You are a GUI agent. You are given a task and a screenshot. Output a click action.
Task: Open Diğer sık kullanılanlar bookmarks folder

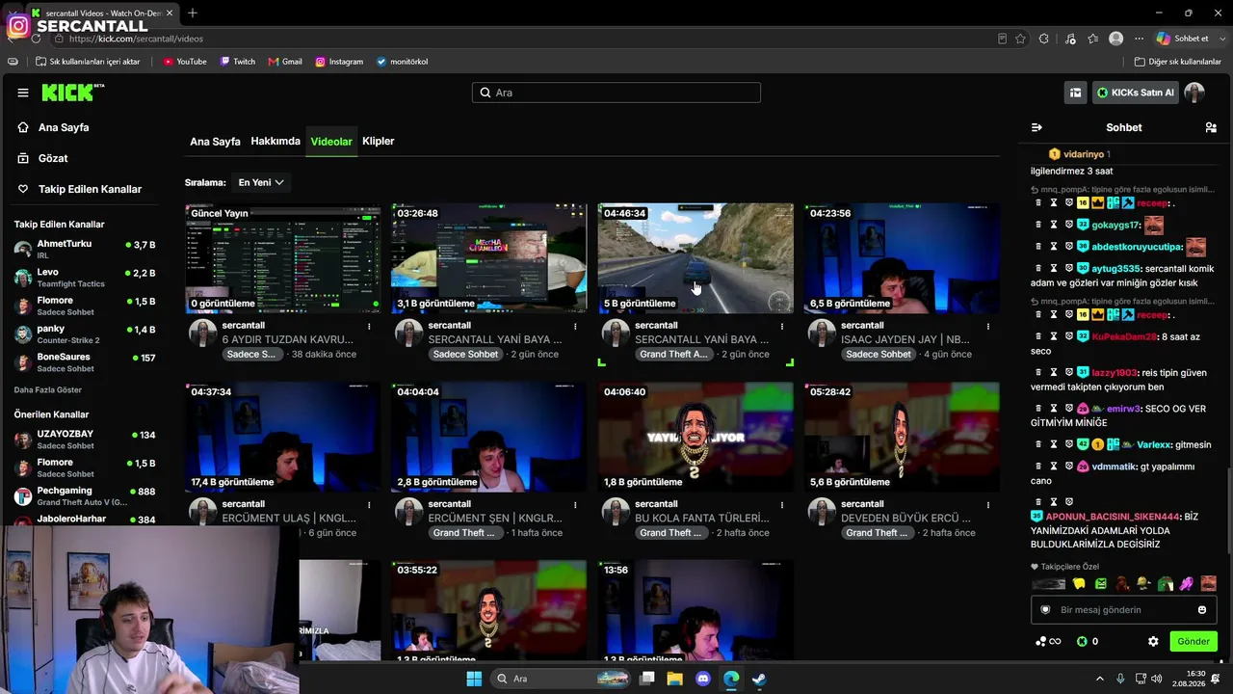coord(1177,62)
